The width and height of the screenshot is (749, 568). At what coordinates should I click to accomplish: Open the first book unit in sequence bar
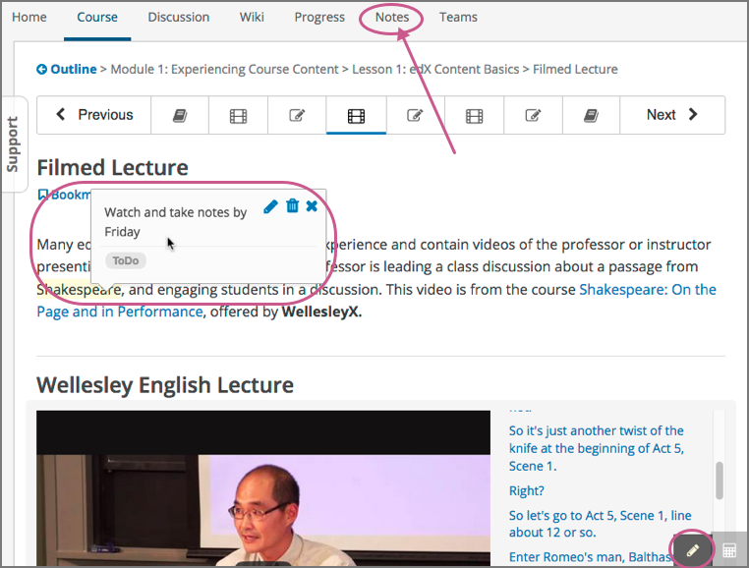(179, 116)
